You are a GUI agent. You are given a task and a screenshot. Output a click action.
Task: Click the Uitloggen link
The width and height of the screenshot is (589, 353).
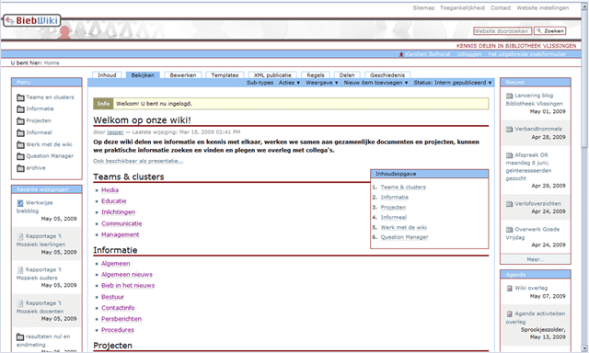(x=469, y=54)
